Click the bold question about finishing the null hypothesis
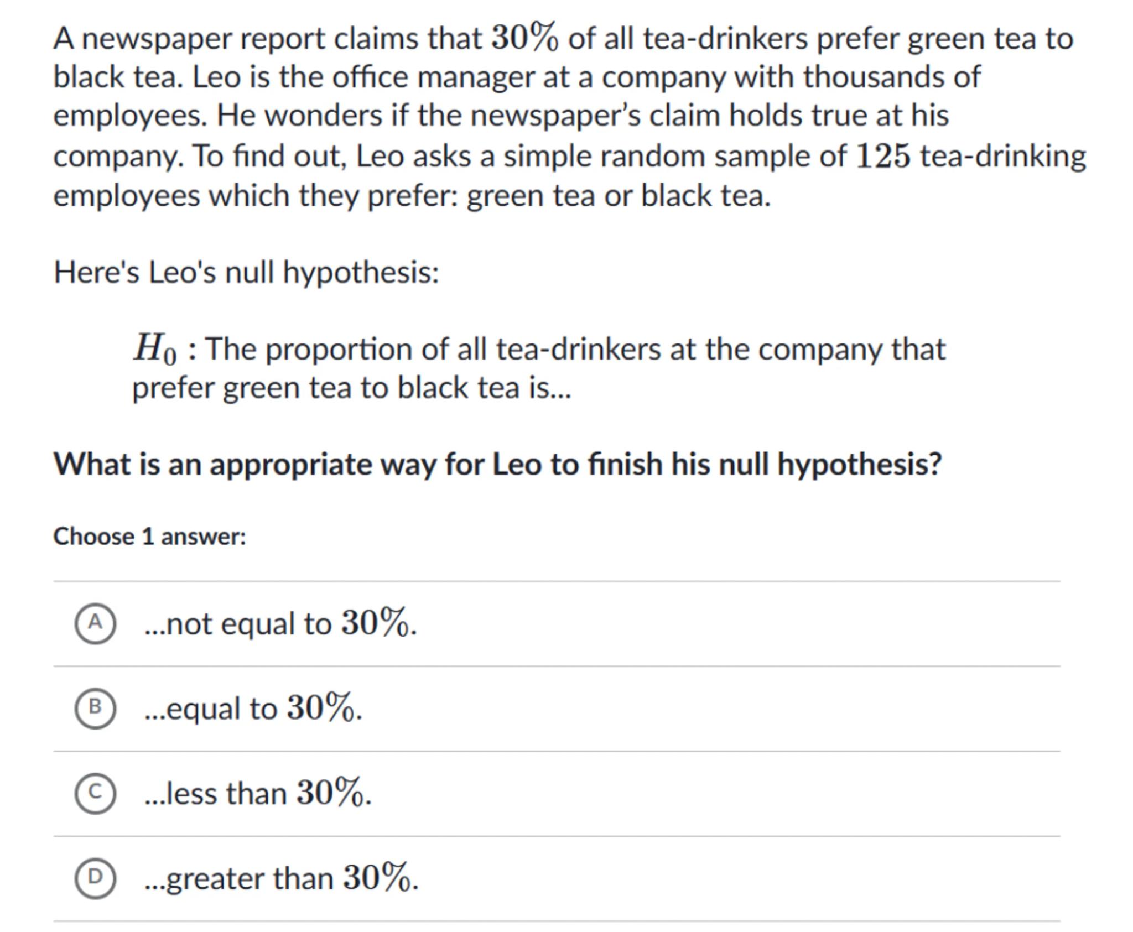The height and width of the screenshot is (932, 1133). click(x=497, y=464)
